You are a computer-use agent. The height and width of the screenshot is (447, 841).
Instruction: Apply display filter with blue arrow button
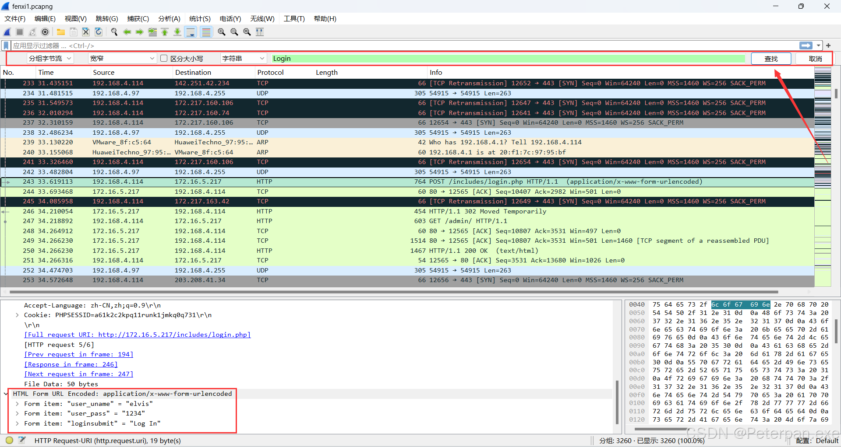point(806,45)
